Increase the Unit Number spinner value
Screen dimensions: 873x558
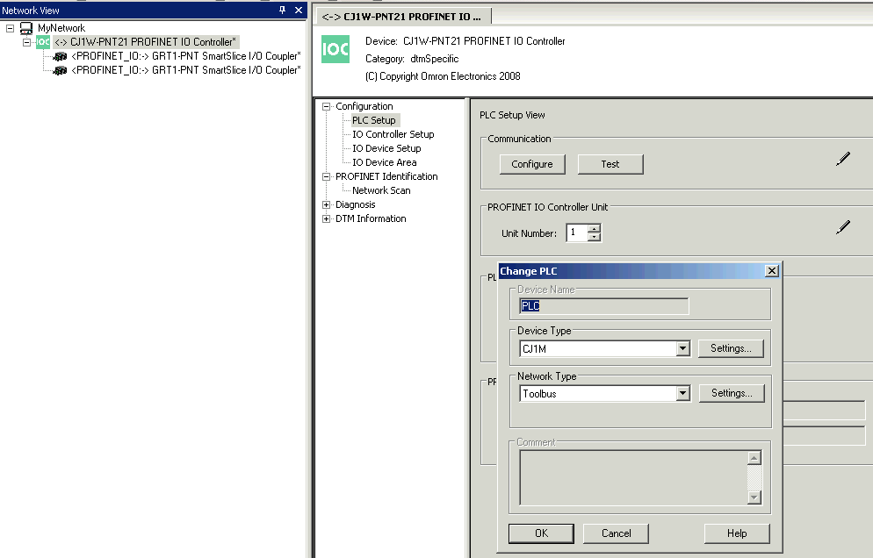[x=595, y=228]
